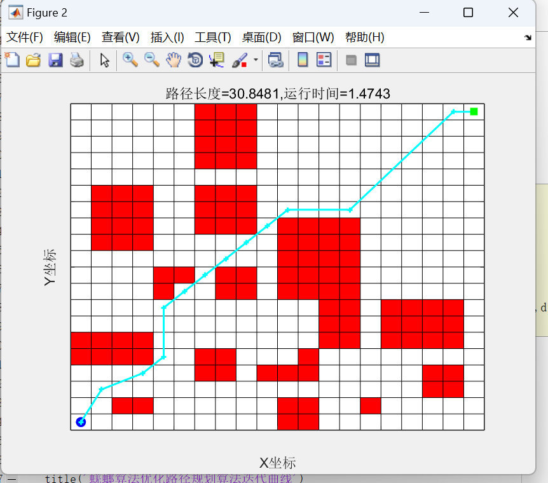Open the 文件(F) menu

[24, 37]
